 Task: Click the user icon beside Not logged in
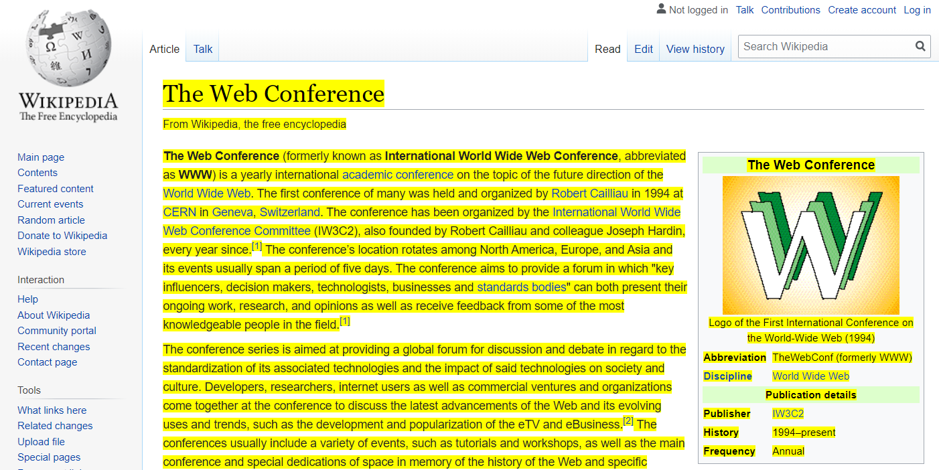661,9
